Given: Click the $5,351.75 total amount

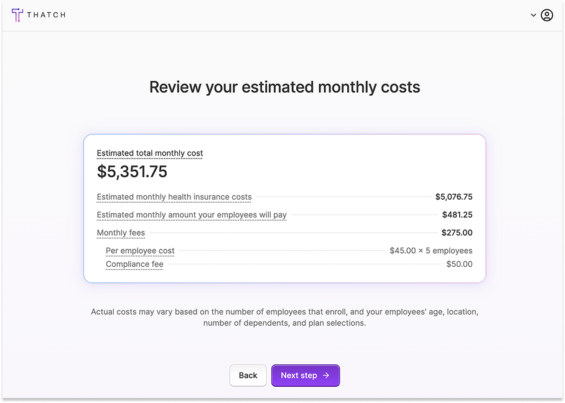Looking at the screenshot, I should [132, 172].
